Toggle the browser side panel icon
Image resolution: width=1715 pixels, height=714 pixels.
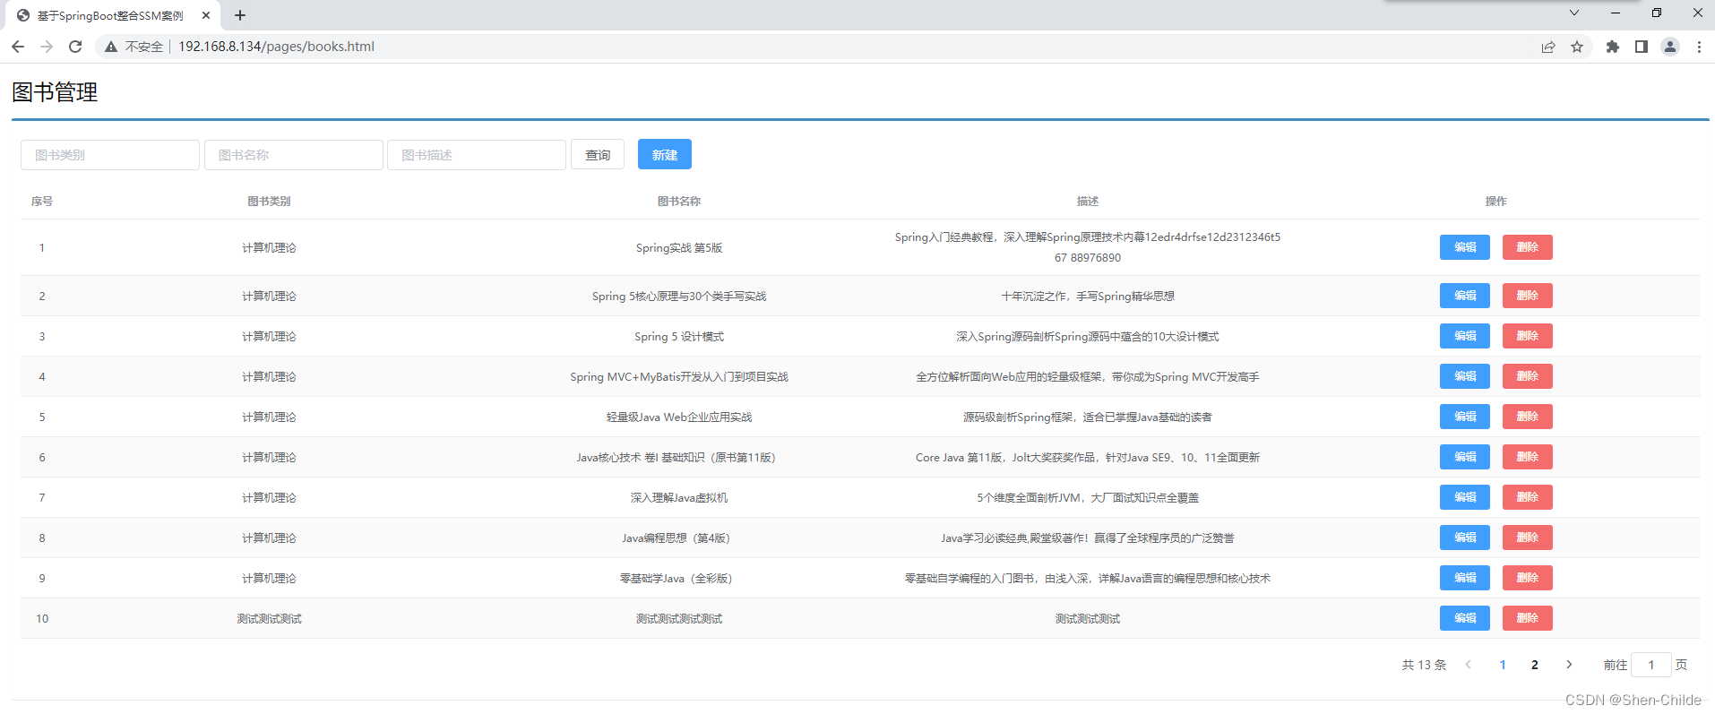1642,47
